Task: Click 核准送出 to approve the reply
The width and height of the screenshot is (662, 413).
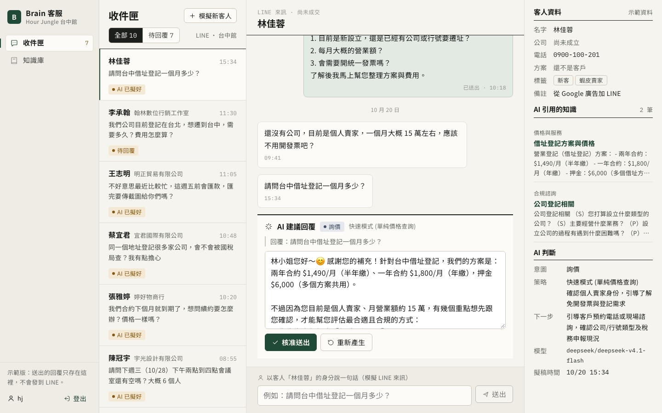Action: (291, 342)
